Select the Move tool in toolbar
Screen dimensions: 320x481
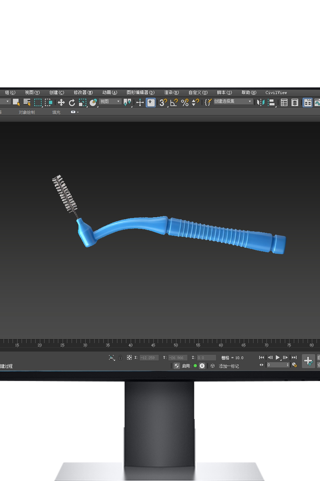[61, 103]
